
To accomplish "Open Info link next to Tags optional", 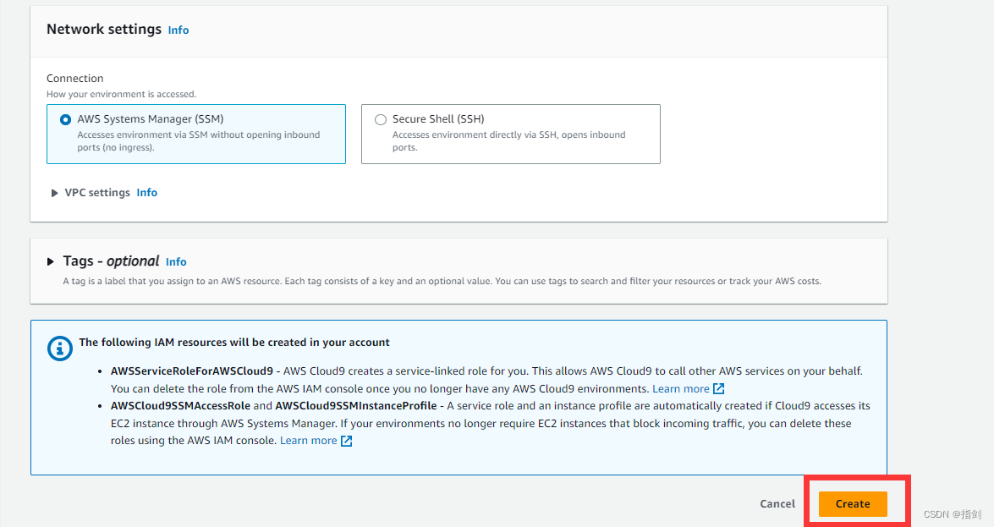I will pyautogui.click(x=176, y=261).
